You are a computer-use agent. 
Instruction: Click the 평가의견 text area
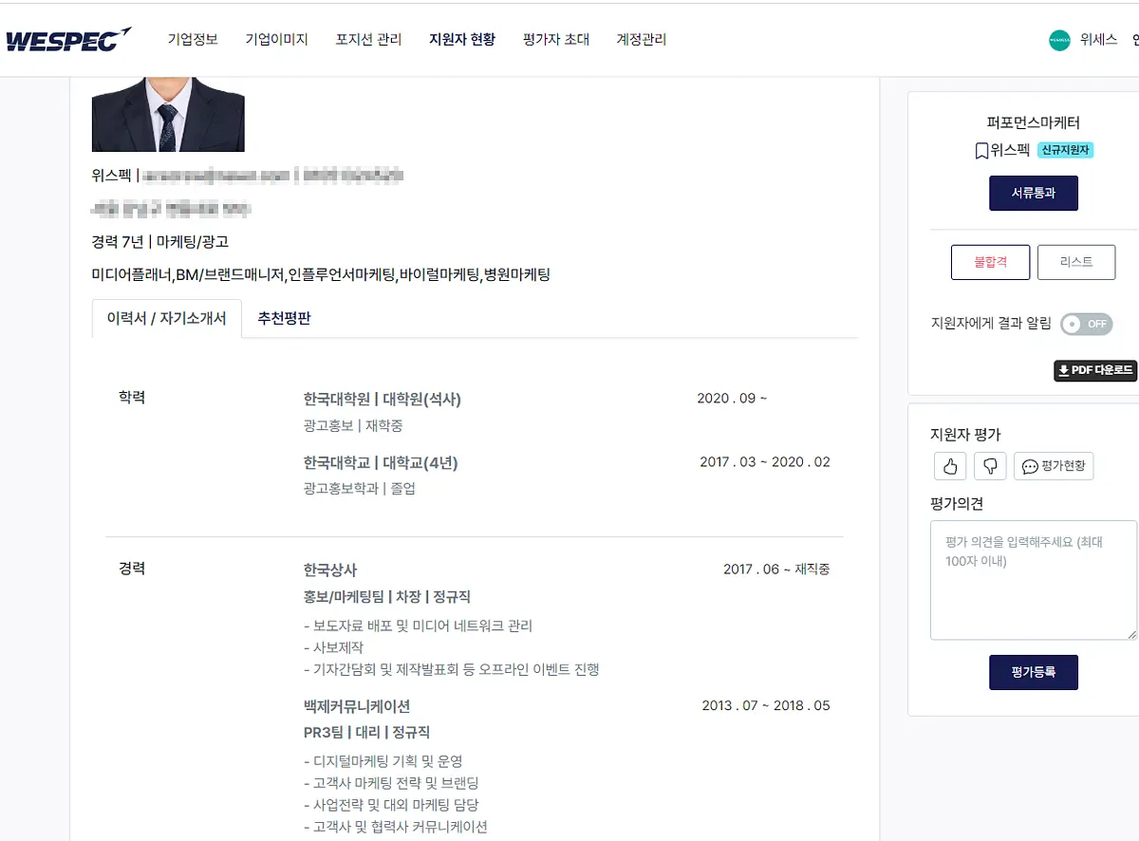[1034, 580]
